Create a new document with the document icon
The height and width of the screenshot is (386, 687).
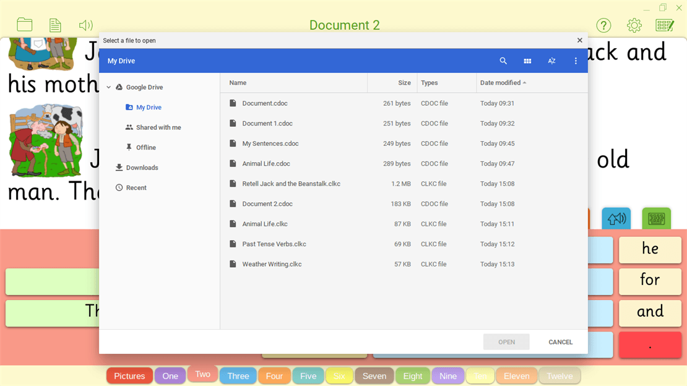54,25
